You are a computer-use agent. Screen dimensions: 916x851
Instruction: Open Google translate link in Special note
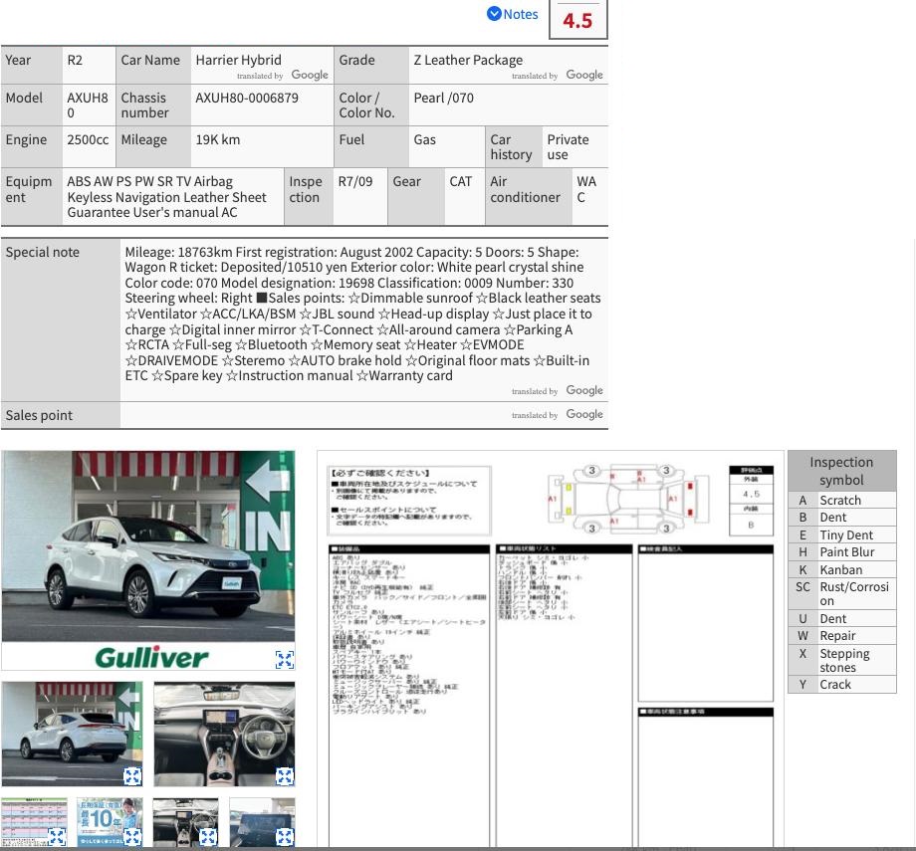[584, 391]
